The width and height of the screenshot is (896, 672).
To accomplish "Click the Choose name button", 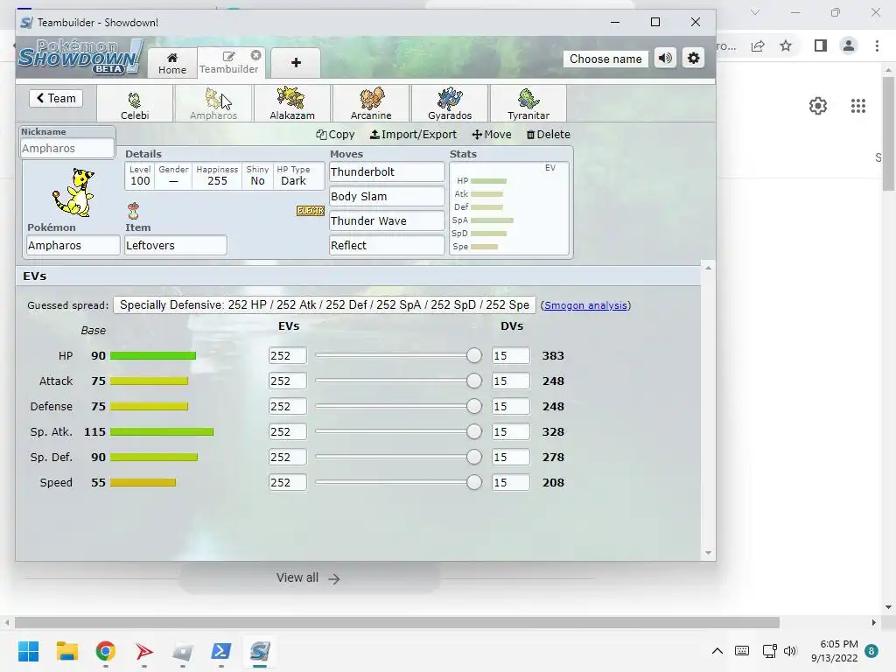I will (605, 59).
